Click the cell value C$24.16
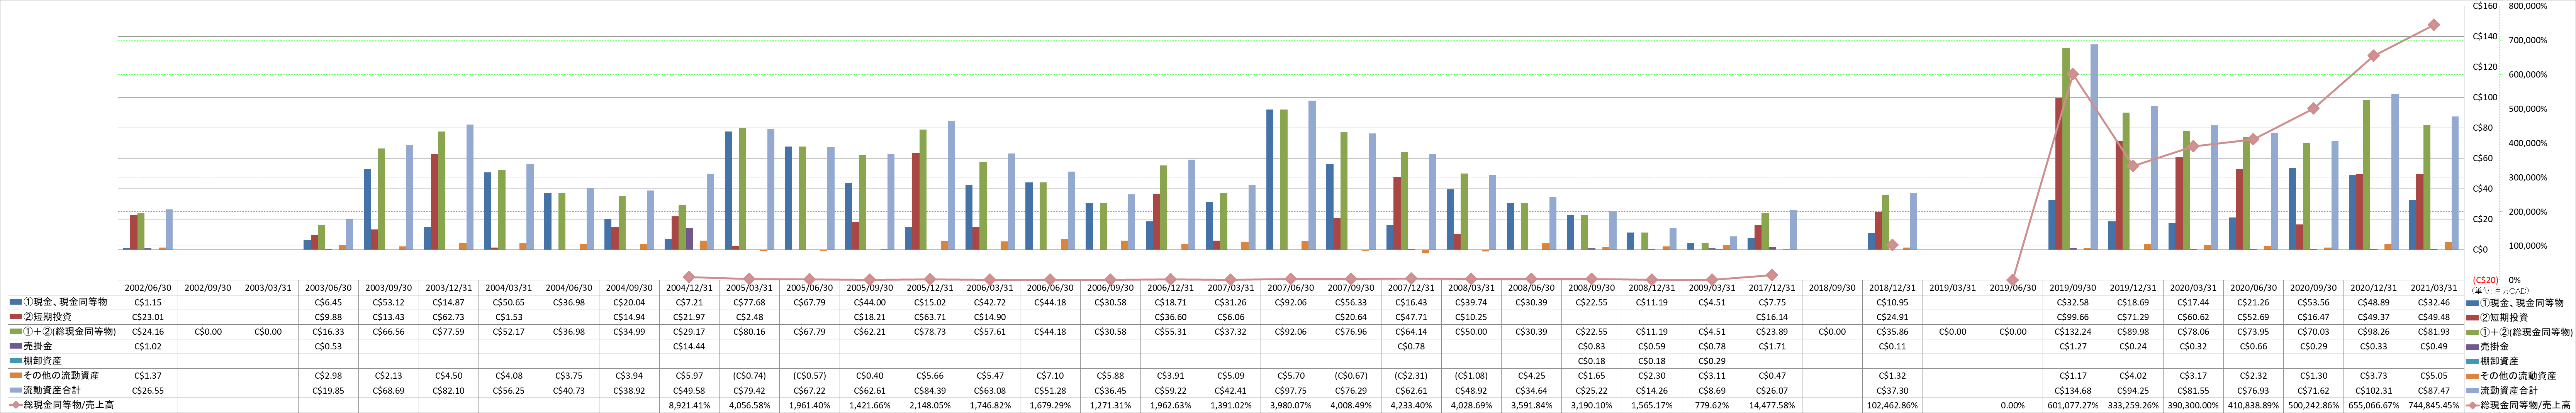The width and height of the screenshot is (2576, 413). tap(148, 331)
